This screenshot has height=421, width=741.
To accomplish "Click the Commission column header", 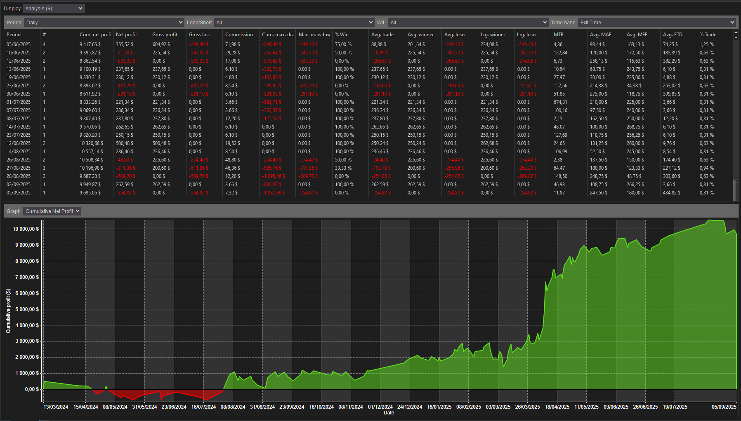I will coord(241,35).
